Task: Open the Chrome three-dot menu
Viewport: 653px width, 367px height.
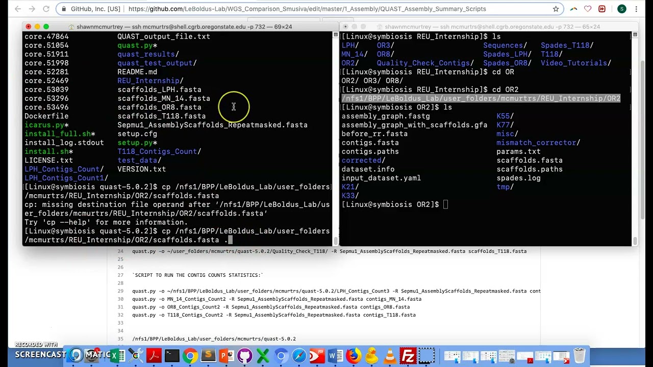Action: click(637, 9)
